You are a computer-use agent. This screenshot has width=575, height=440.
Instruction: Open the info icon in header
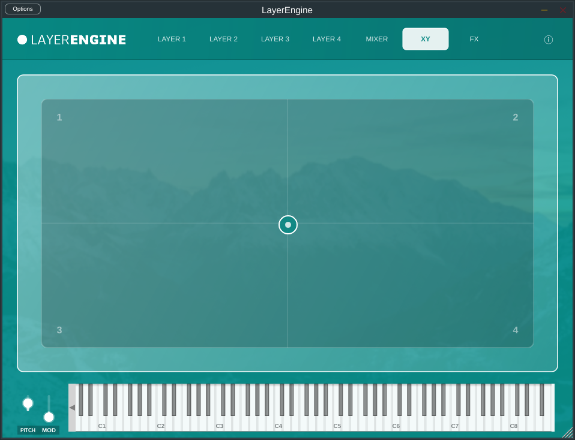point(548,40)
